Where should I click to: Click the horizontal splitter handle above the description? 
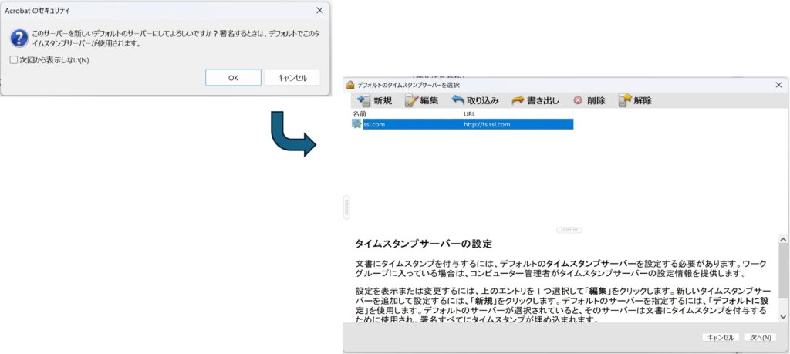click(568, 230)
